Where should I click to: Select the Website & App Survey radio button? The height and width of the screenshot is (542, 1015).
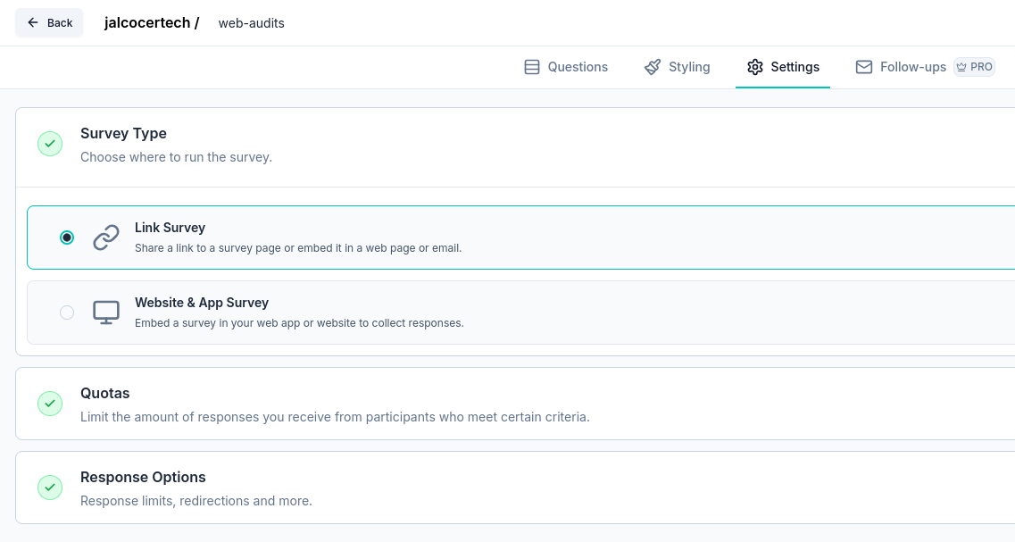coord(67,312)
